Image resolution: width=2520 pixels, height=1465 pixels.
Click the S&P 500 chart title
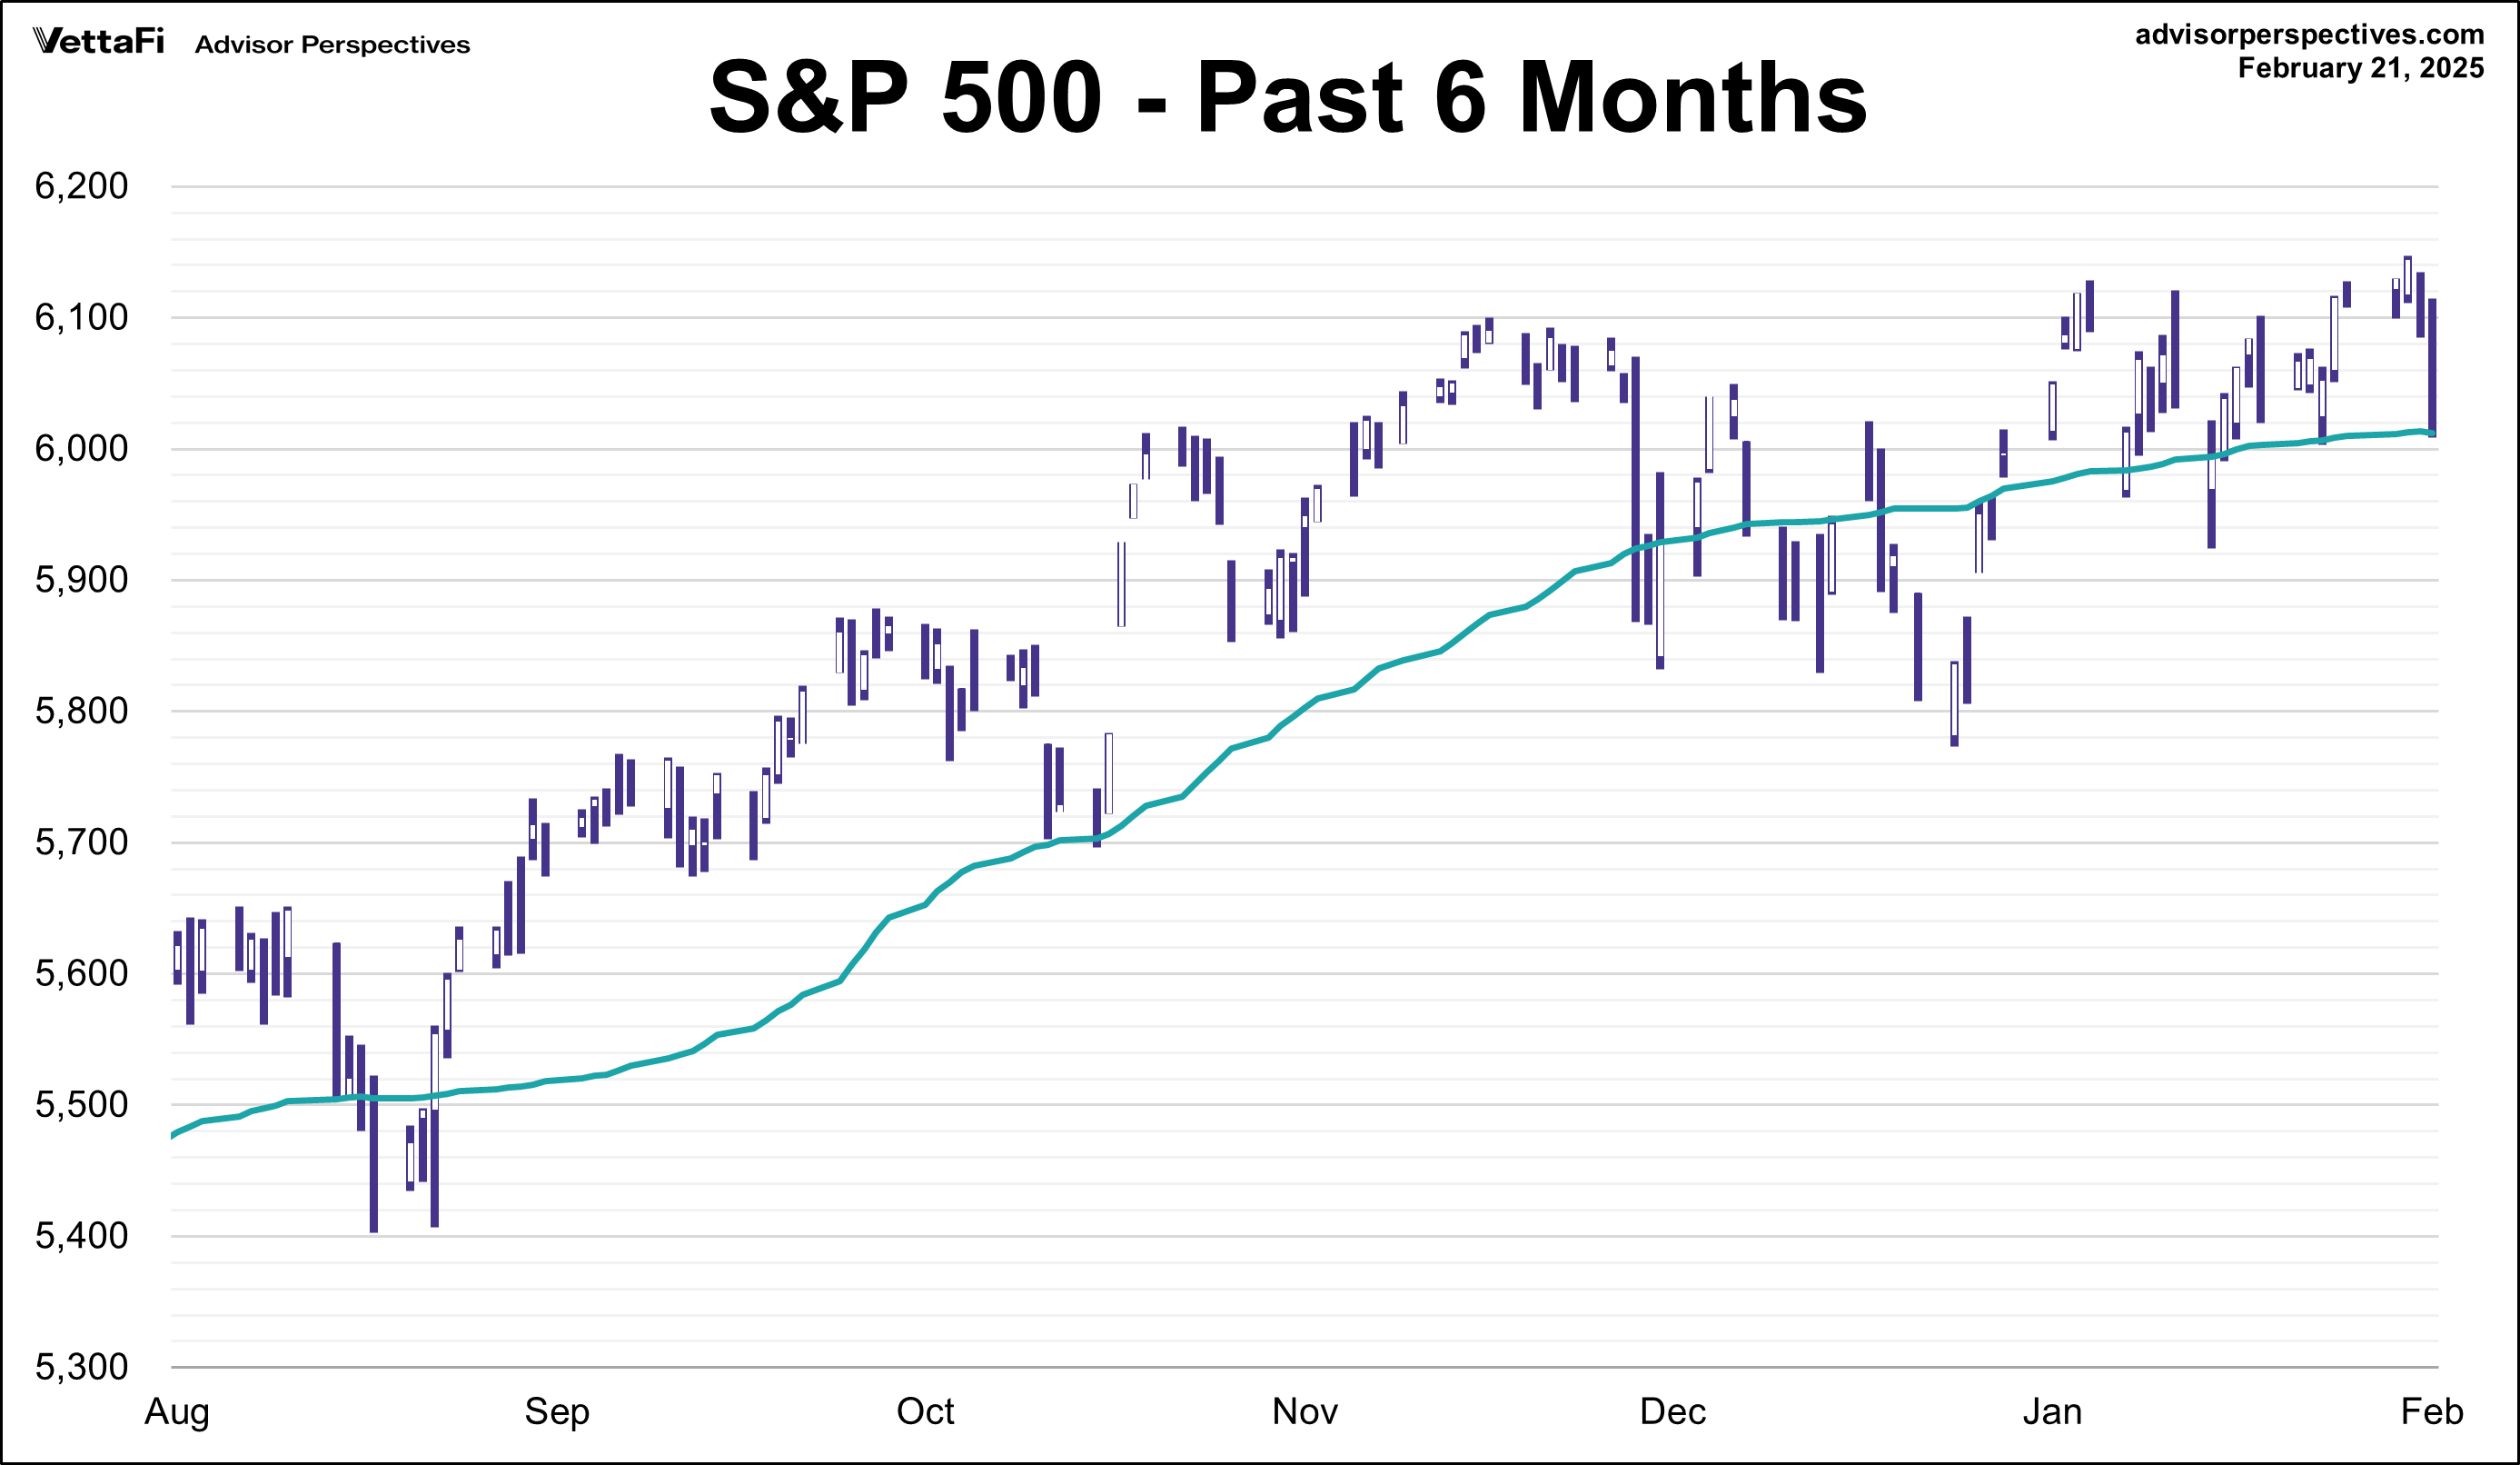click(x=1287, y=98)
